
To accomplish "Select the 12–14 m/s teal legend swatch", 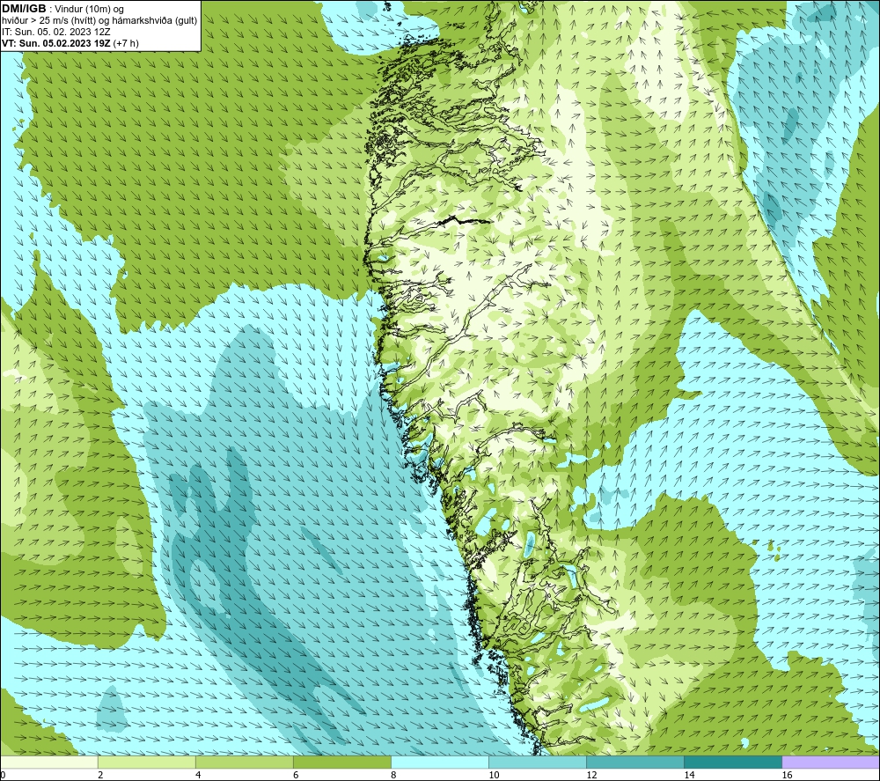I will pos(635,763).
